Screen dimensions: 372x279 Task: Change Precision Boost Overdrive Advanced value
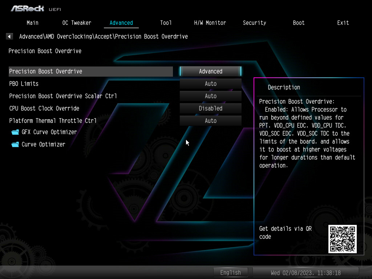[211, 71]
